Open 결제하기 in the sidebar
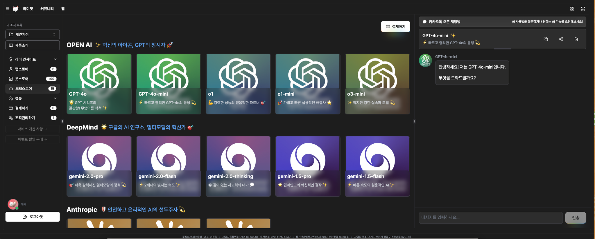Viewport: 595px width, 239px height. pyautogui.click(x=33, y=108)
